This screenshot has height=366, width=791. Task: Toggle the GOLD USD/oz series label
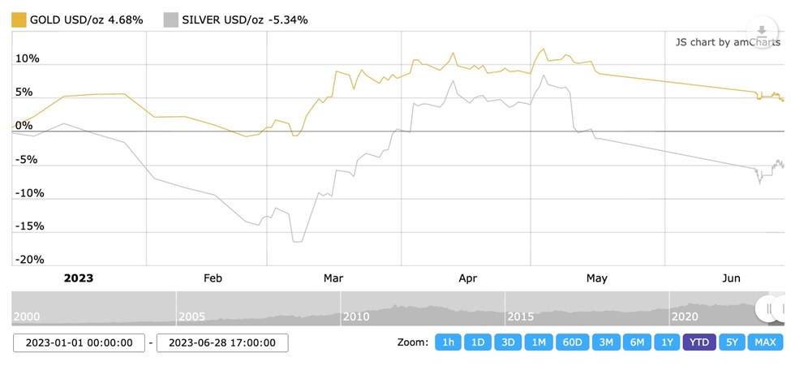[86, 19]
